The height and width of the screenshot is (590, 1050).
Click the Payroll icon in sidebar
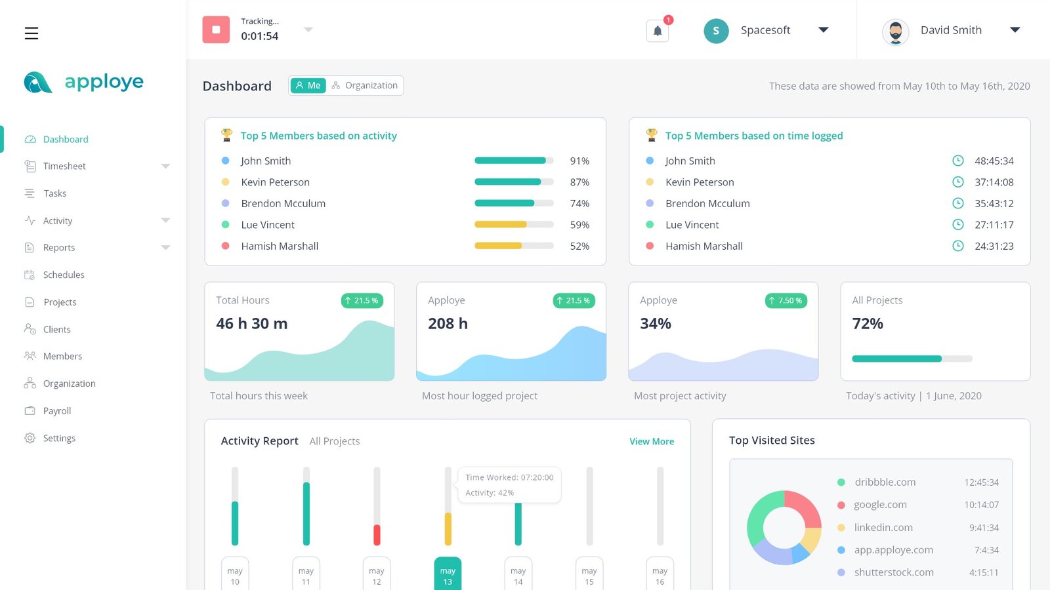click(x=30, y=411)
